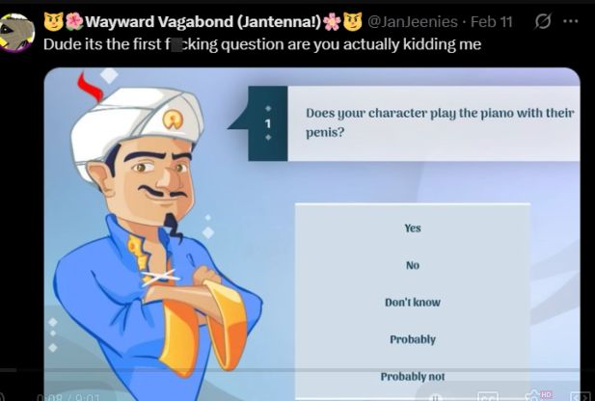This screenshot has height=401, width=595.
Task: Answer Yes to the question
Action: pyautogui.click(x=413, y=228)
